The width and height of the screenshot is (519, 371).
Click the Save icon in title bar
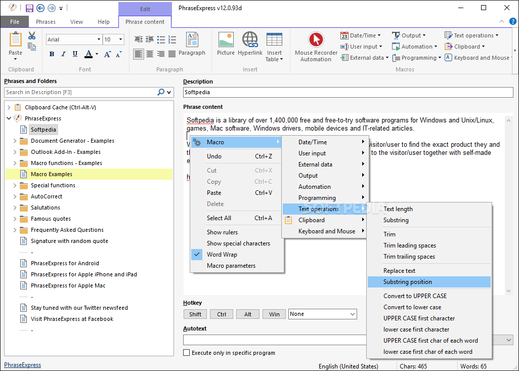point(29,8)
